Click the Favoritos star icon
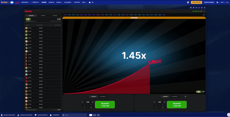The height and width of the screenshot is (117, 230). tap(51, 115)
